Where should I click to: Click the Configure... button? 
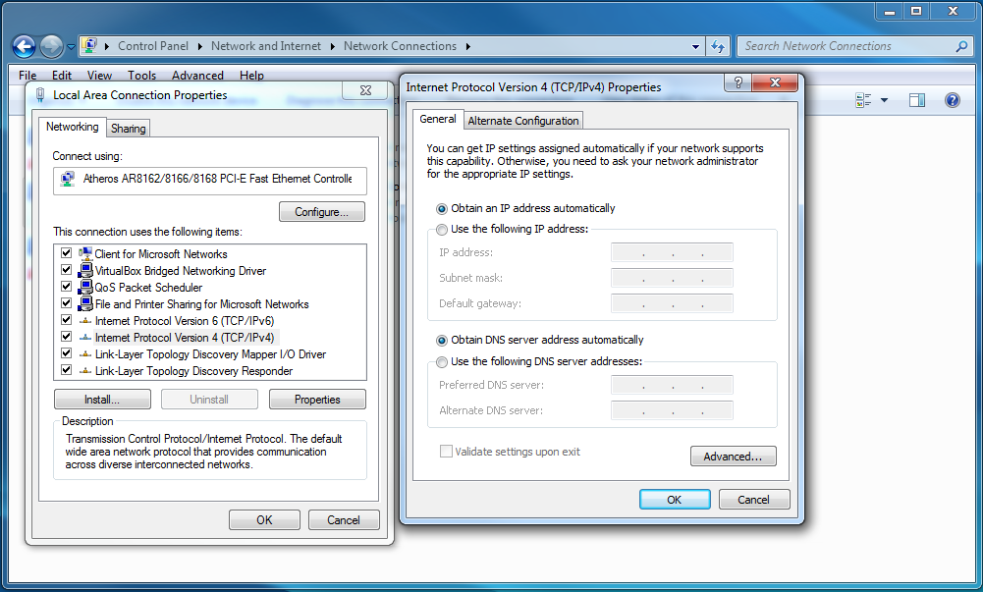coord(321,212)
